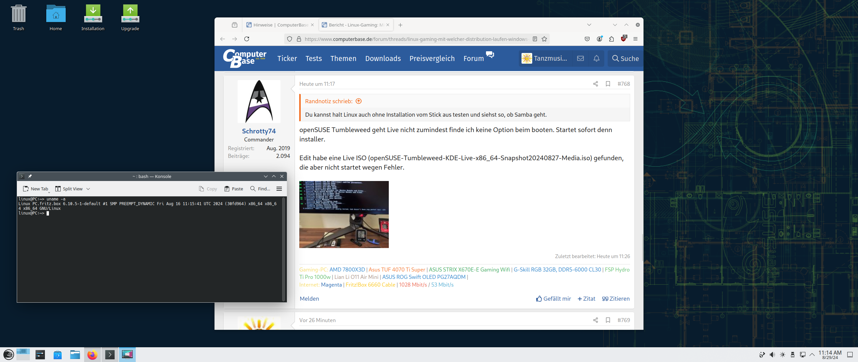Open ComputerBase notifications bell
The image size is (858, 362).
(x=597, y=58)
